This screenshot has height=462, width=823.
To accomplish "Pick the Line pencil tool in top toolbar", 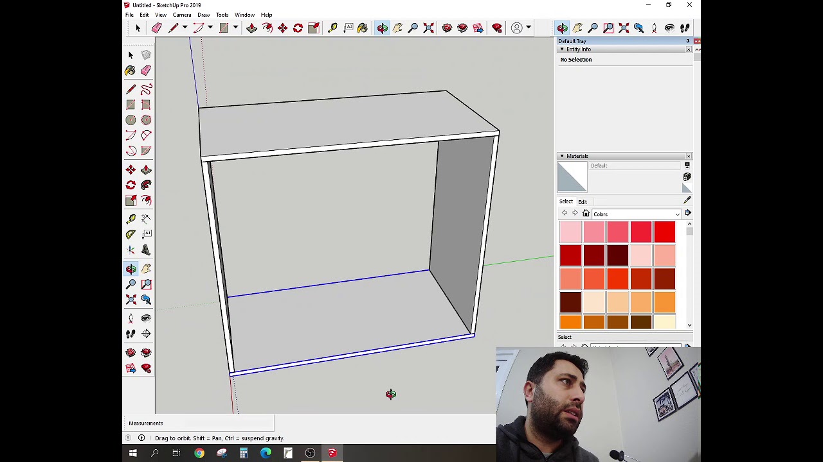I will pos(173,28).
